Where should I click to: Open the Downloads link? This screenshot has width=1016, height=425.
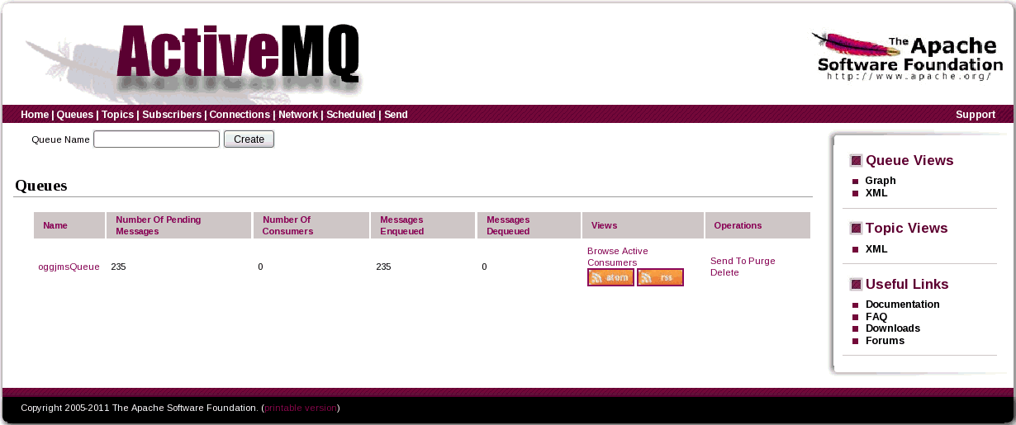pos(893,328)
